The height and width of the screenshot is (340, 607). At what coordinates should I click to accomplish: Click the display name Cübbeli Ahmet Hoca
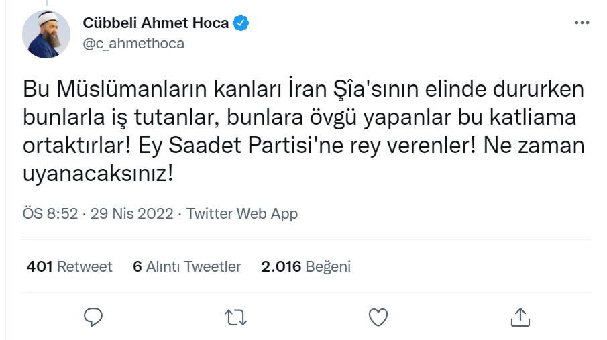(x=156, y=24)
